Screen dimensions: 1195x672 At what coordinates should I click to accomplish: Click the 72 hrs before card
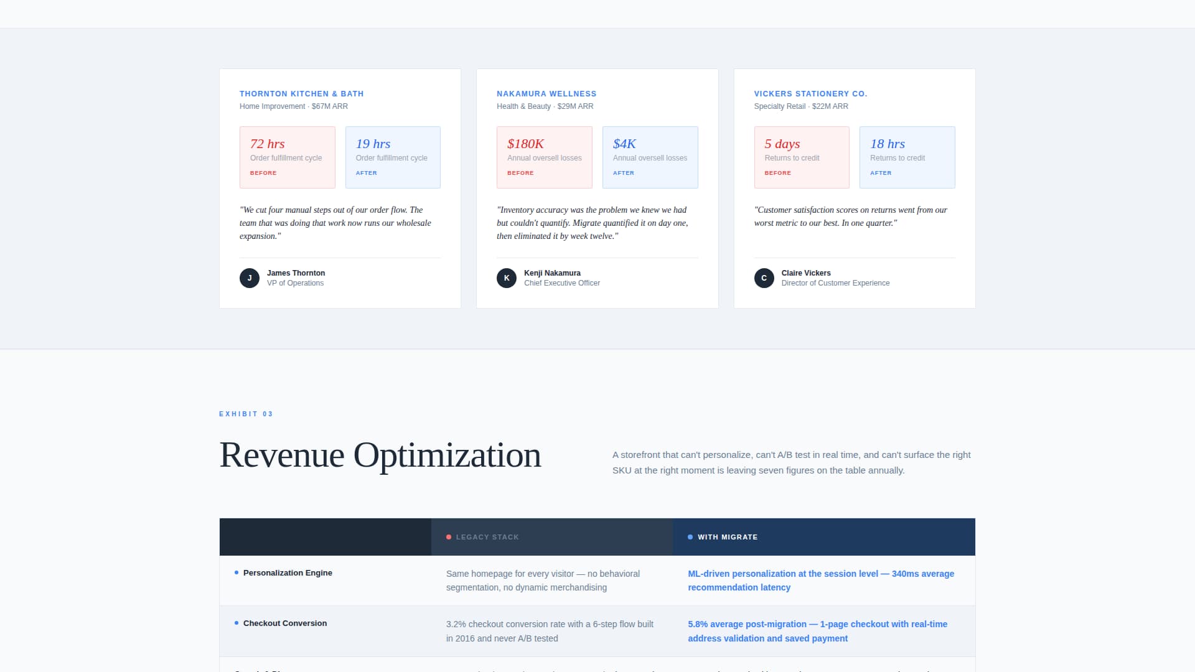(288, 157)
